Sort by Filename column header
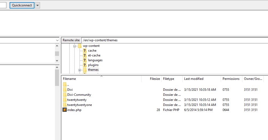This screenshot has height=140, width=268. 69,79
